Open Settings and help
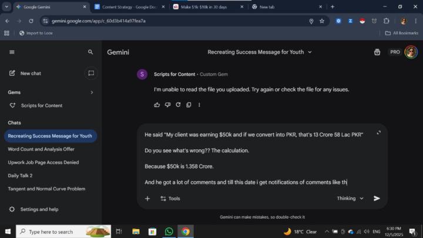The height and width of the screenshot is (238, 423). (39, 209)
